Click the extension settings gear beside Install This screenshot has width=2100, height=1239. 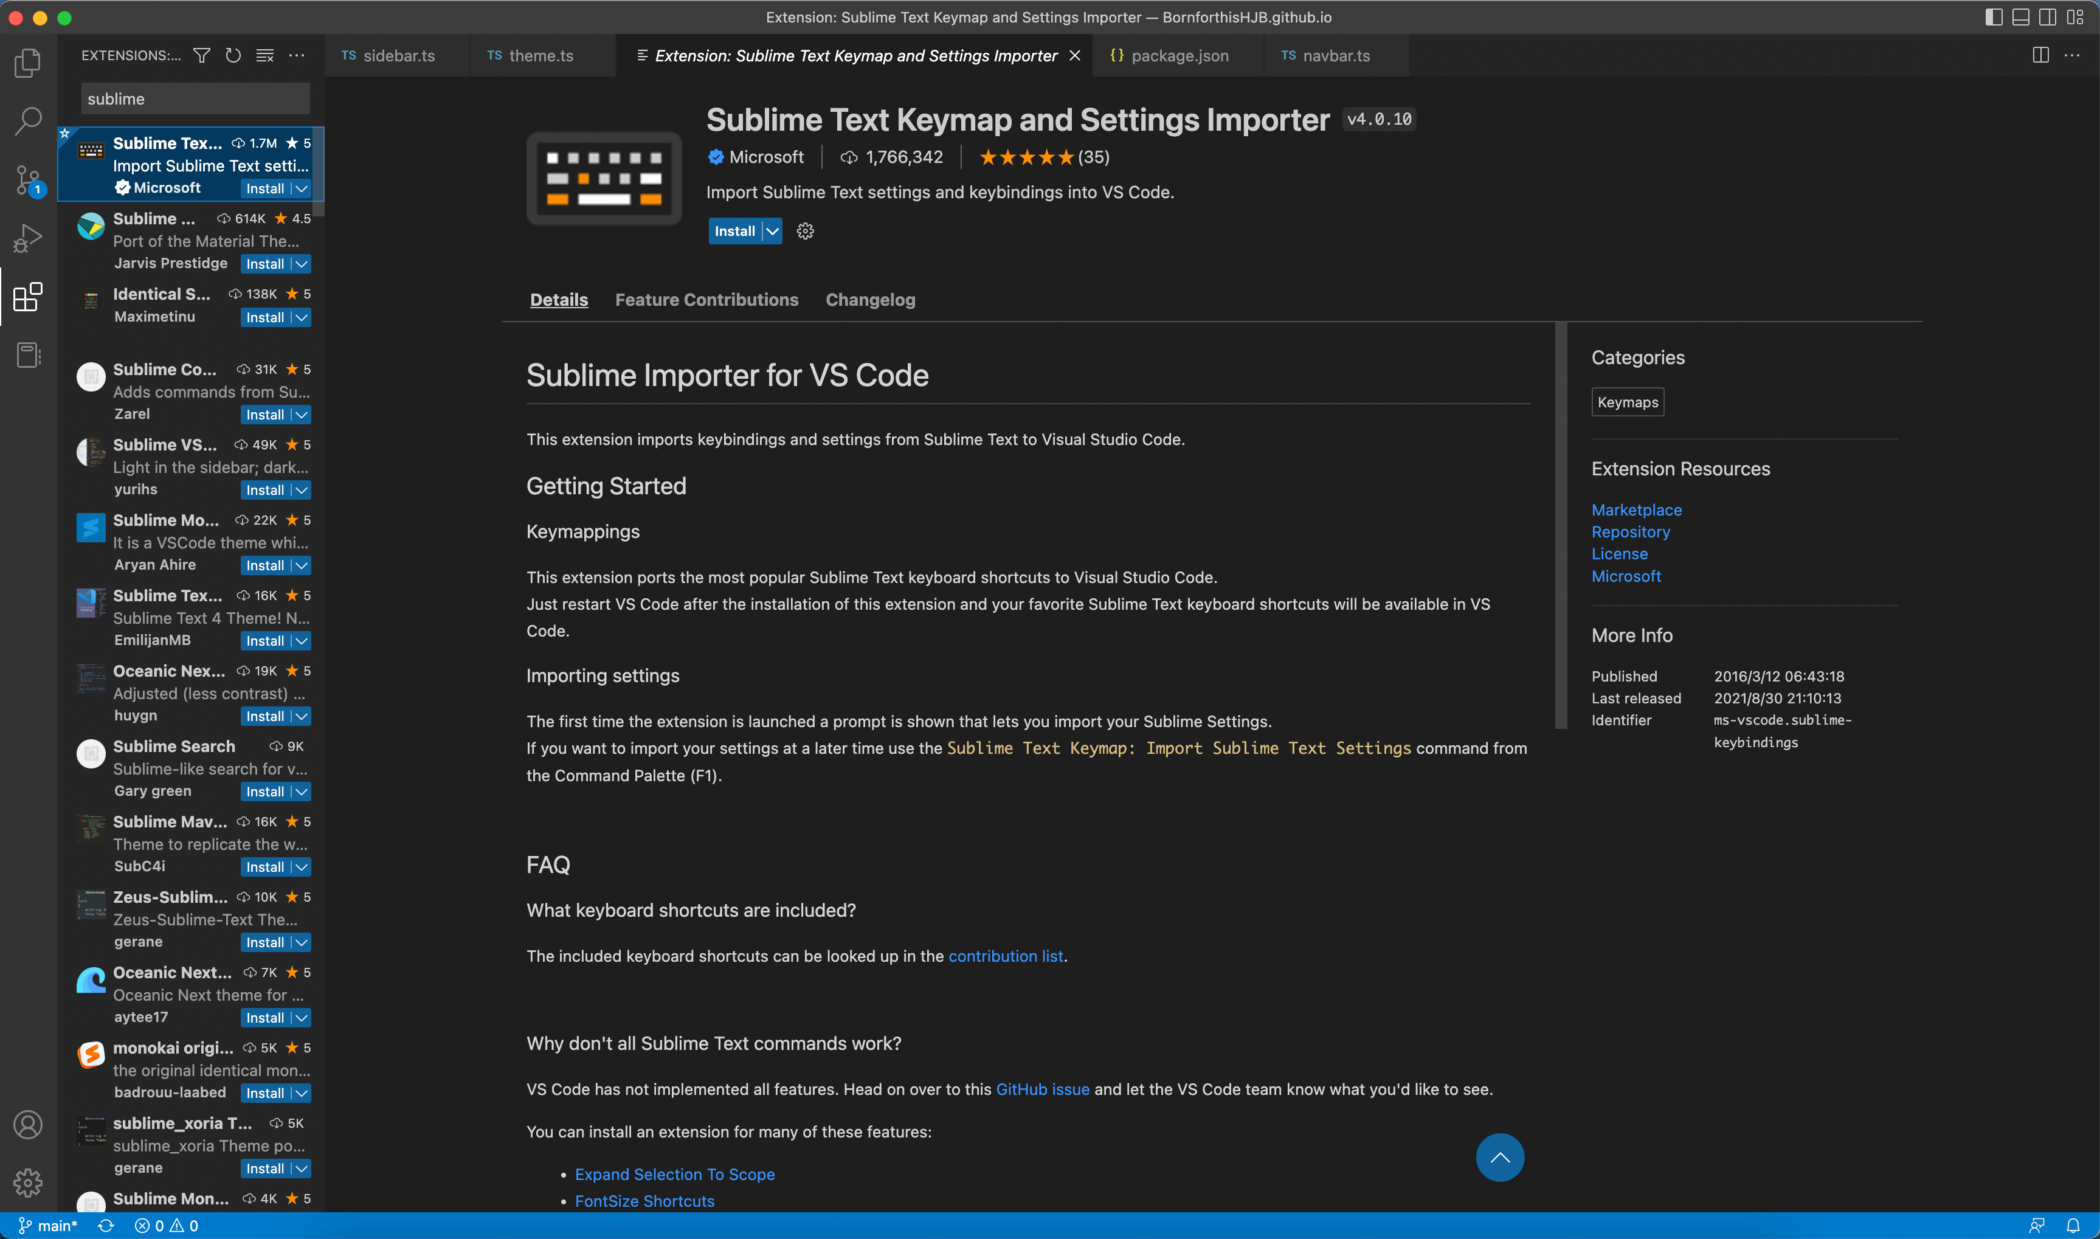click(x=805, y=231)
